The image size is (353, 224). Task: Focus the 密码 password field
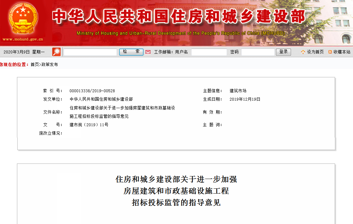(258, 52)
